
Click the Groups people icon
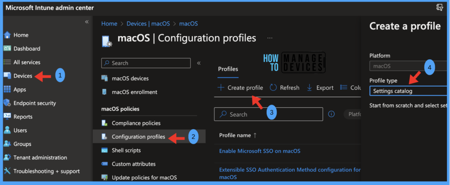pyautogui.click(x=7, y=144)
